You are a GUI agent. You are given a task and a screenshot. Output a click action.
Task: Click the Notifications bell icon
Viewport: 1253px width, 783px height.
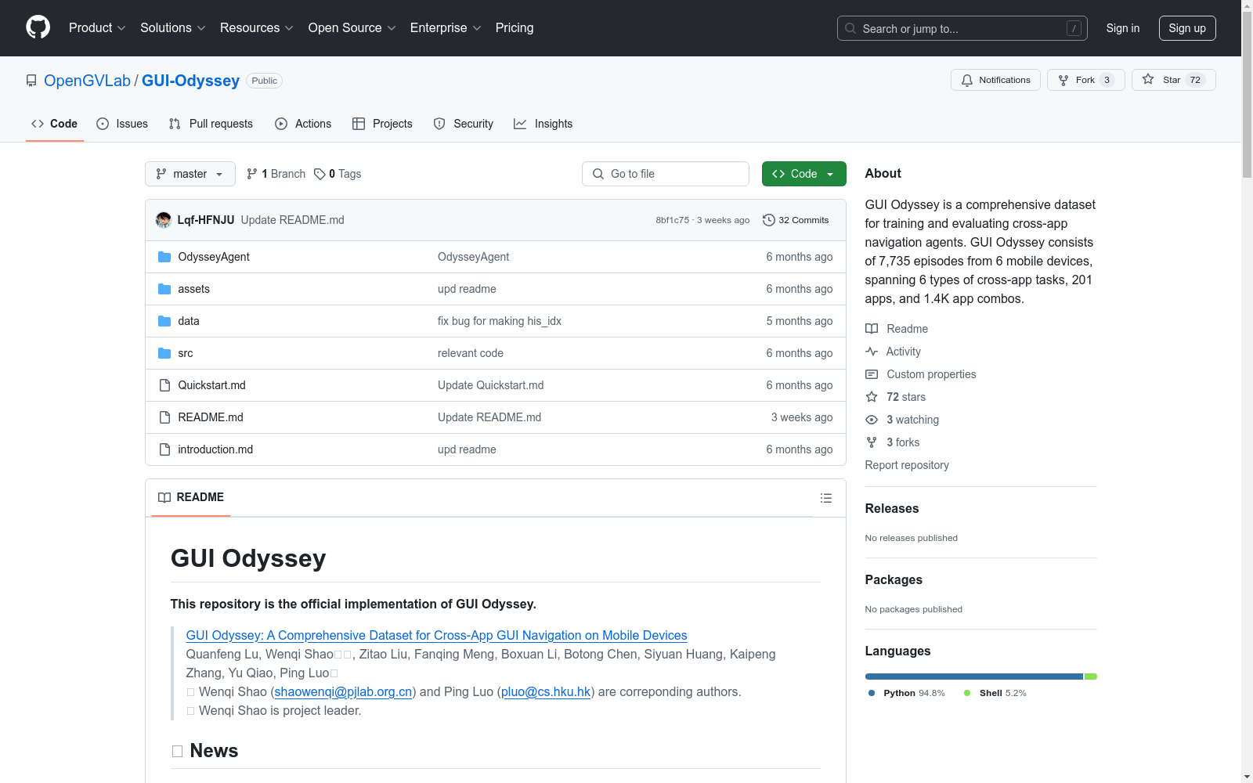coord(967,80)
